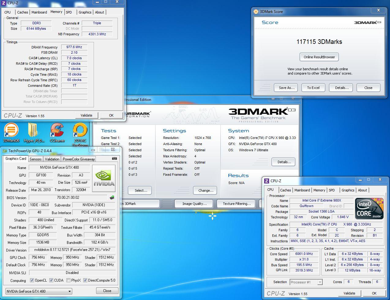Click Save As in 3DMark Score window
This screenshot has width=390, height=300.
[x=286, y=88]
